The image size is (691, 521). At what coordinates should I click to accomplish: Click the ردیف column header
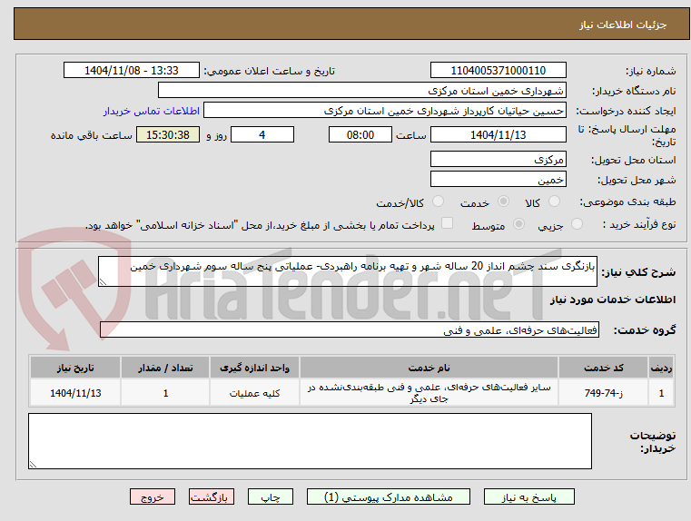661,368
